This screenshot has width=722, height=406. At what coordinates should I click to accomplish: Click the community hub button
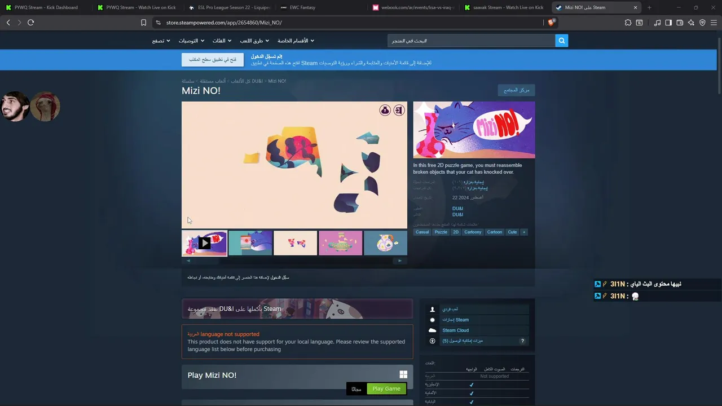[516, 90]
